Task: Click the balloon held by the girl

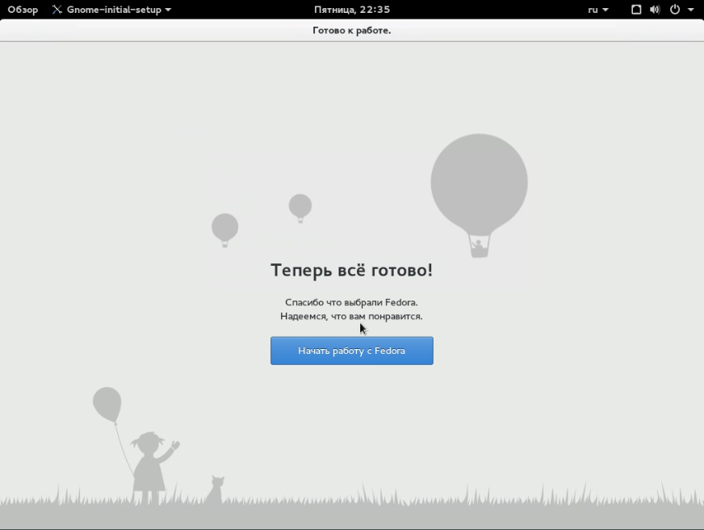Action: [x=107, y=404]
